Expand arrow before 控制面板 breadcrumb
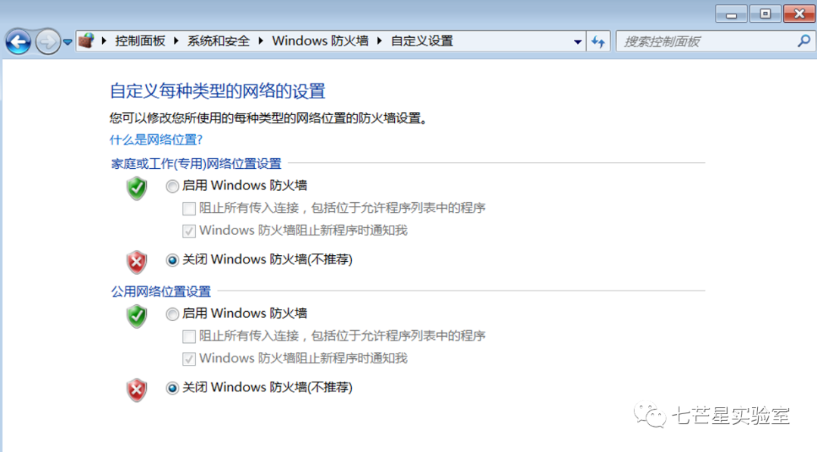Image resolution: width=817 pixels, height=452 pixels. coord(104,41)
